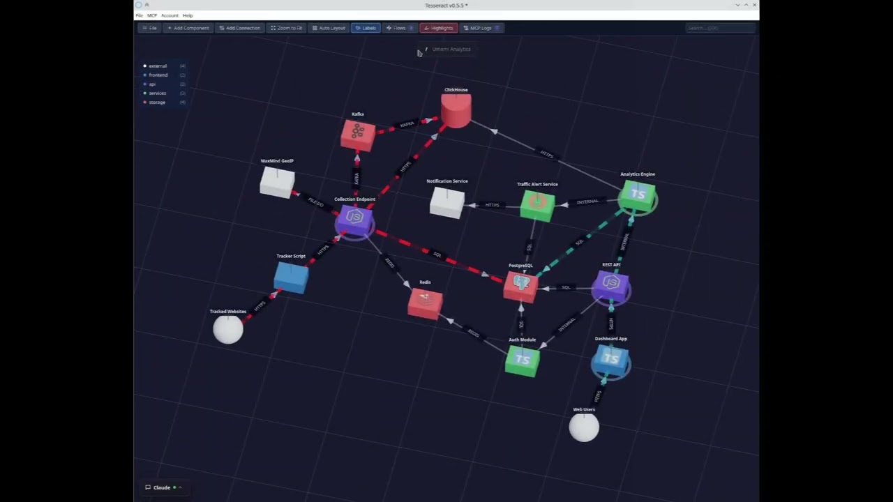Toggle Flows display
Viewport: 893px width, 502px height.
pyautogui.click(x=400, y=28)
